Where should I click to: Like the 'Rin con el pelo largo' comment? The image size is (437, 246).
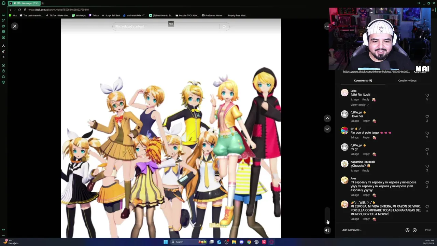pyautogui.click(x=427, y=133)
